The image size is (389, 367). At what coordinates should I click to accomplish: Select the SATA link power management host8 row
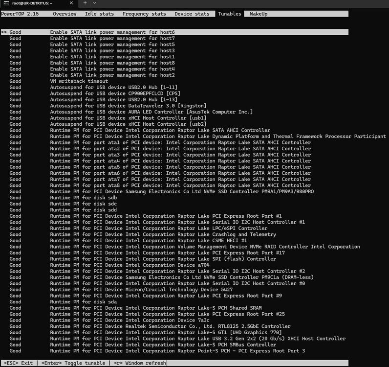click(x=92, y=63)
